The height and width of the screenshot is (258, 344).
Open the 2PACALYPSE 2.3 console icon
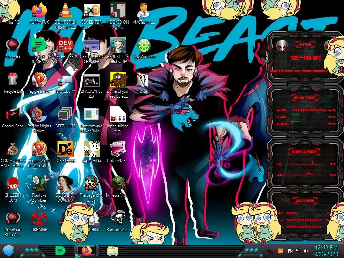click(91, 80)
